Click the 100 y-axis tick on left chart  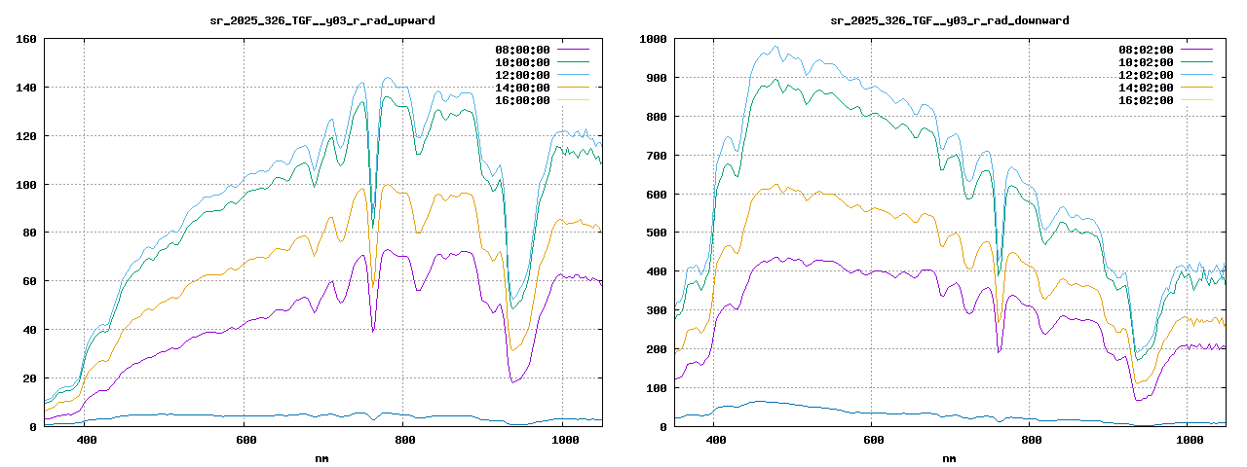26,185
